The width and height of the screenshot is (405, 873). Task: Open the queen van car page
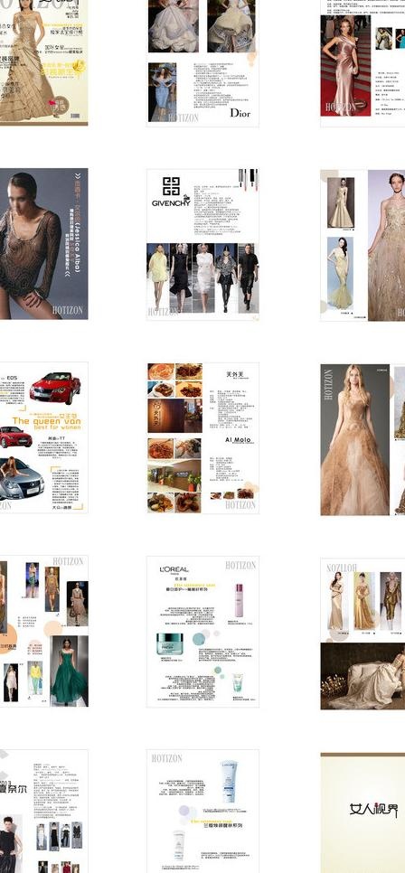[43, 437]
